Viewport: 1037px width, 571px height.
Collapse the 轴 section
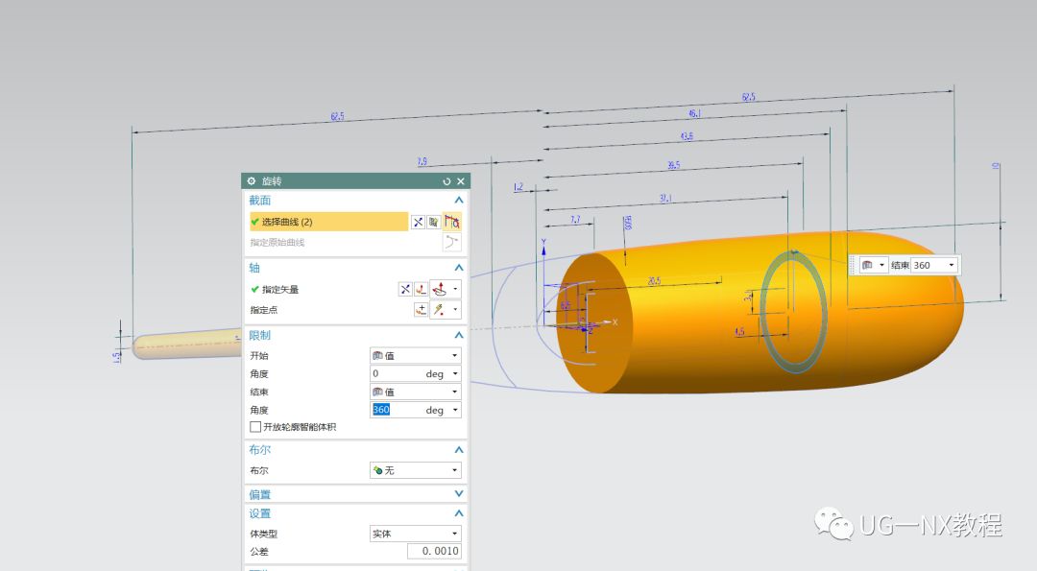tap(459, 268)
